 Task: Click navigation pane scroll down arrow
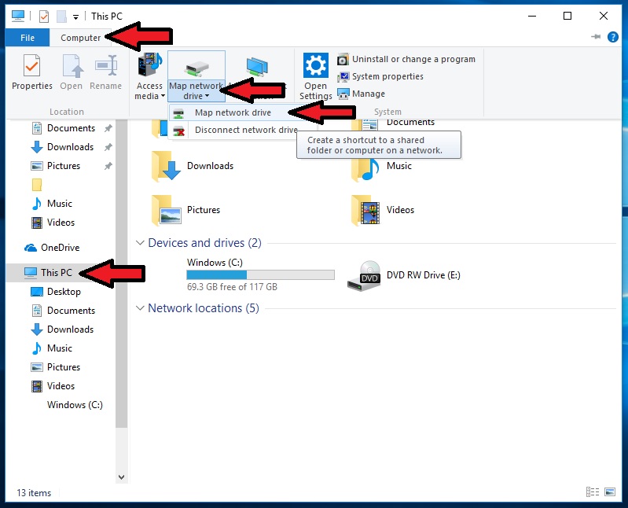point(121,477)
